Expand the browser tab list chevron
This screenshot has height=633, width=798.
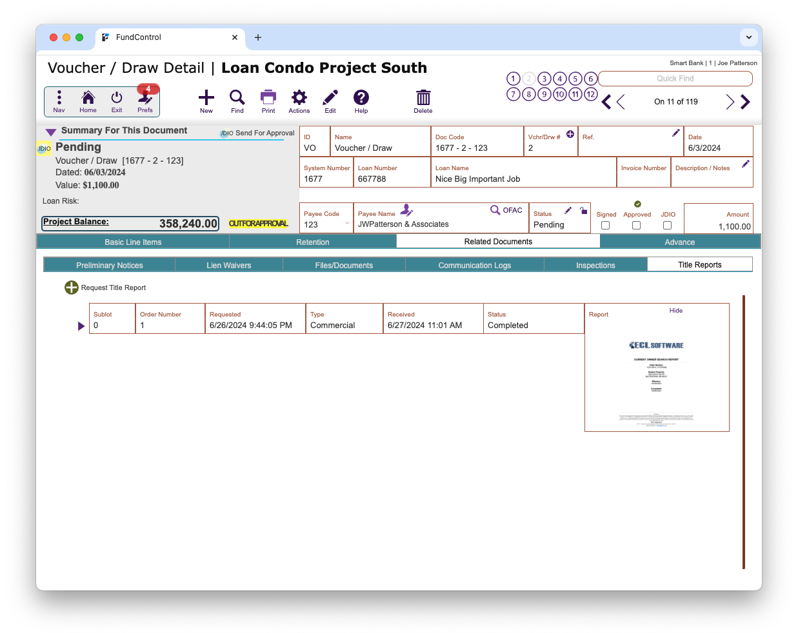tap(749, 37)
